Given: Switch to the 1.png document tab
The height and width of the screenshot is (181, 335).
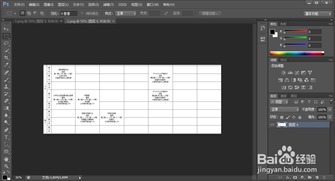Looking at the screenshot, I should coord(36,21).
